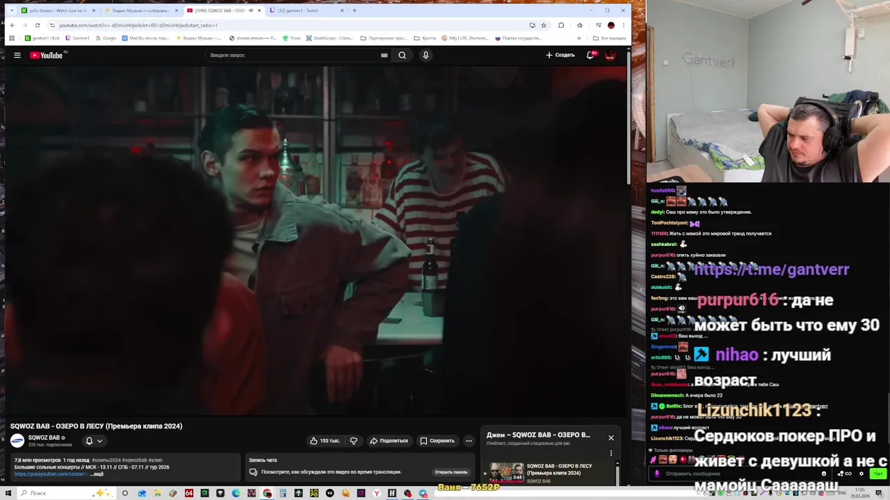
Task: Close the Джем playlist panel
Action: 611,437
